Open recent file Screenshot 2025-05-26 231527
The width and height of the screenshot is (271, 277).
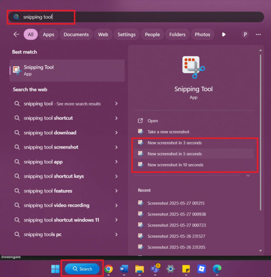pyautogui.click(x=194, y=236)
